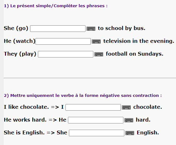Select the input field after 'I like chocolate. => I'
Screen dimensions: 176x145
pos(93,107)
